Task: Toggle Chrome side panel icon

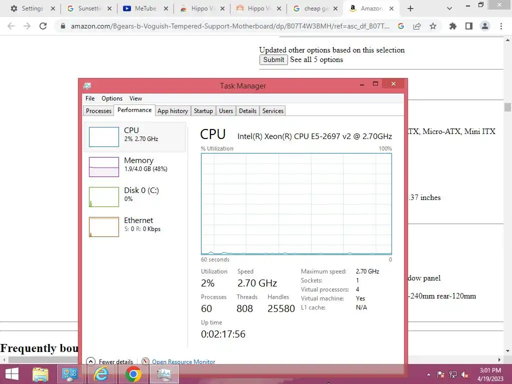Action: (x=469, y=26)
